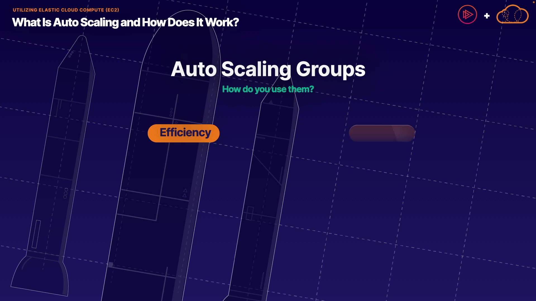Click the narrow rectangular slot on left rocket
536x301 pixels.
coord(36,234)
